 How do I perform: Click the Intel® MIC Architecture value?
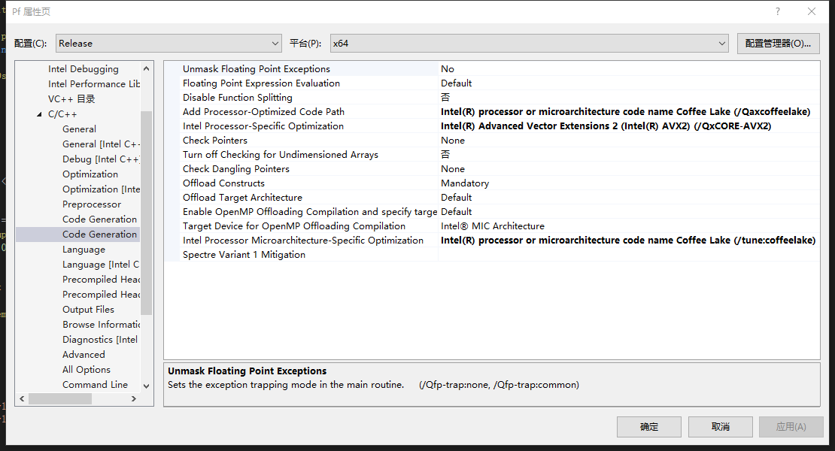tap(493, 226)
